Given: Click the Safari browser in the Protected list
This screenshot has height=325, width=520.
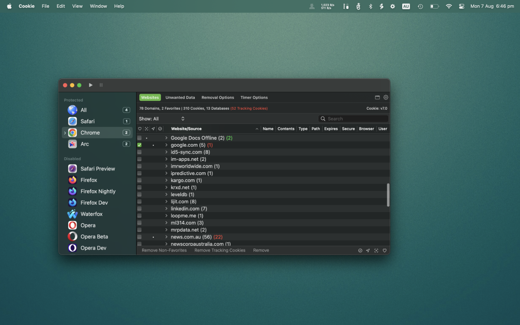Looking at the screenshot, I should [x=87, y=121].
